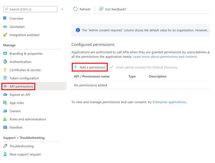Click the App roles grid icon
The height and width of the screenshot is (163, 215).
[x=5, y=103]
